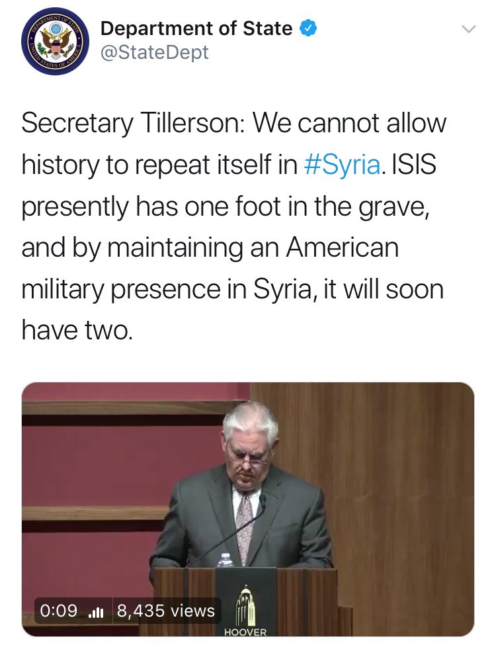Click the eagle emblem inside the seal
Viewport: 496px width, 651px height.
[x=55, y=43]
